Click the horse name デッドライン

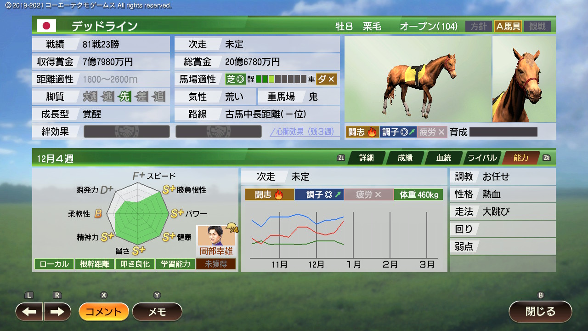click(x=105, y=26)
